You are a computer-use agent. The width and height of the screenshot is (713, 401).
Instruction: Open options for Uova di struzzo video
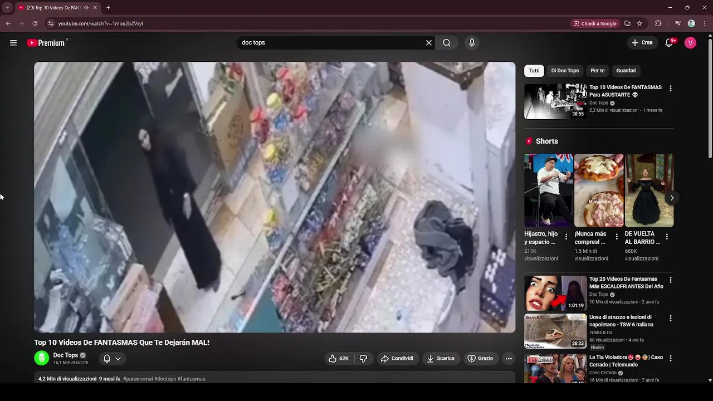(670, 319)
